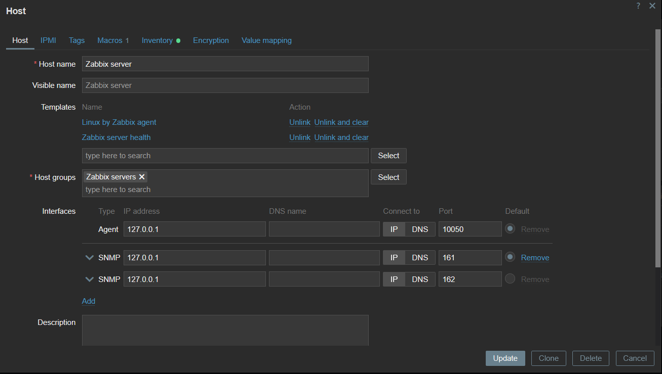The height and width of the screenshot is (374, 662).
Task: Select default radio for SNMP port 161
Action: (510, 257)
